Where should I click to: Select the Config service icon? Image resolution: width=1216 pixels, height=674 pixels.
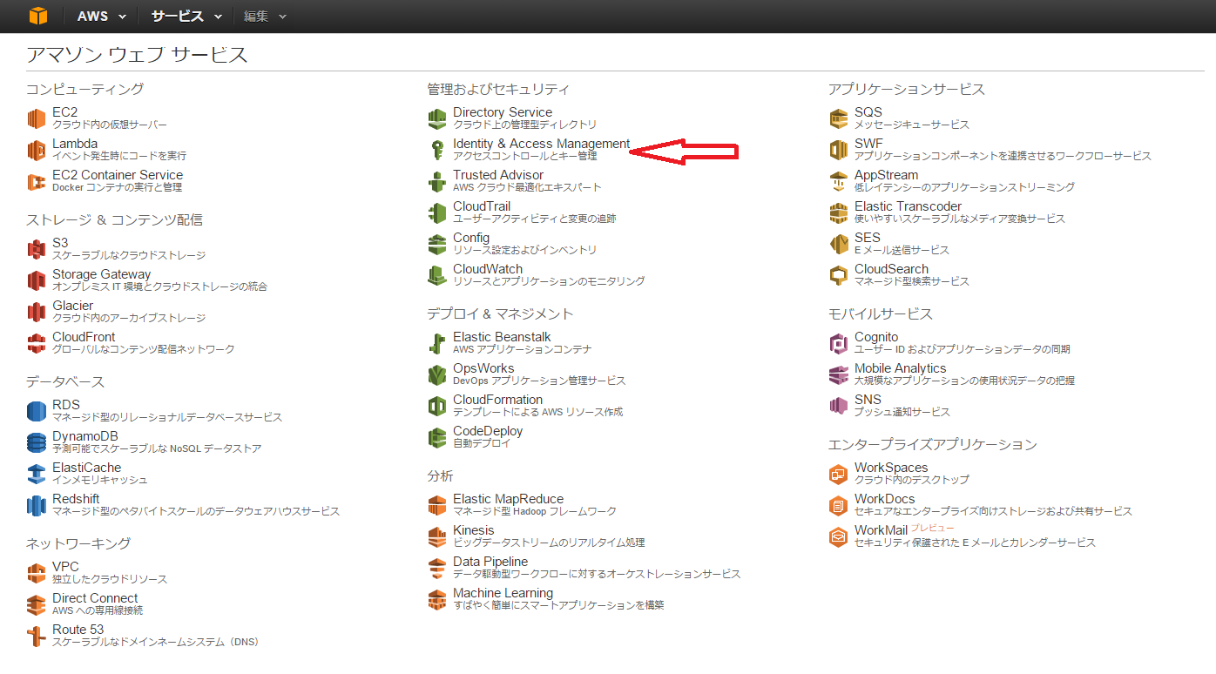click(437, 244)
